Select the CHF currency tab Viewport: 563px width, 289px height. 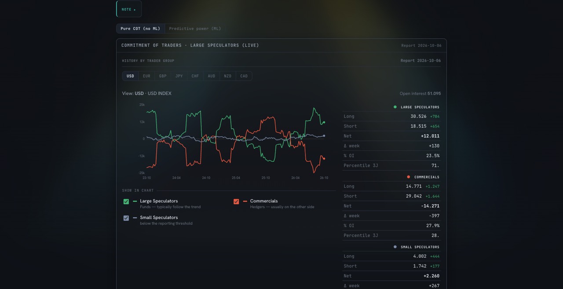tap(195, 76)
